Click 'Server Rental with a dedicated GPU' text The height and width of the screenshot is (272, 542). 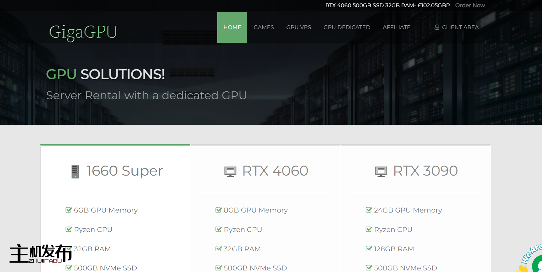(146, 95)
